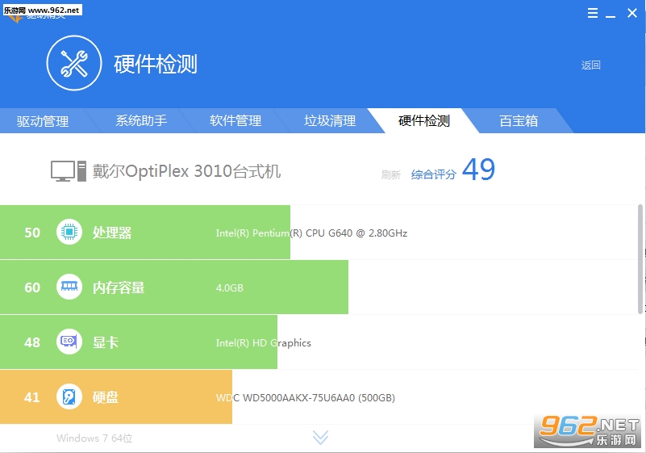The height and width of the screenshot is (453, 646).
Task: Click the 综合评分 label
Action: coord(433,174)
